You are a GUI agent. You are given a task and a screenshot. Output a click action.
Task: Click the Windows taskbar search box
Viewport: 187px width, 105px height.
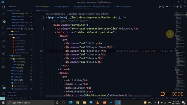click(30, 102)
